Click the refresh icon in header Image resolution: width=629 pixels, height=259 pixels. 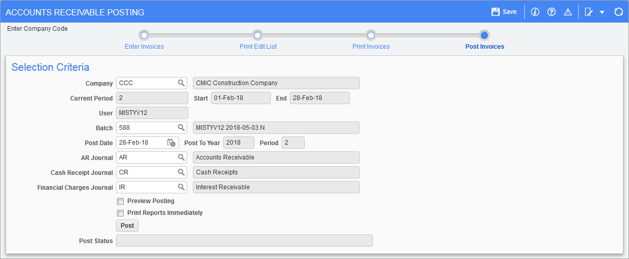[618, 12]
